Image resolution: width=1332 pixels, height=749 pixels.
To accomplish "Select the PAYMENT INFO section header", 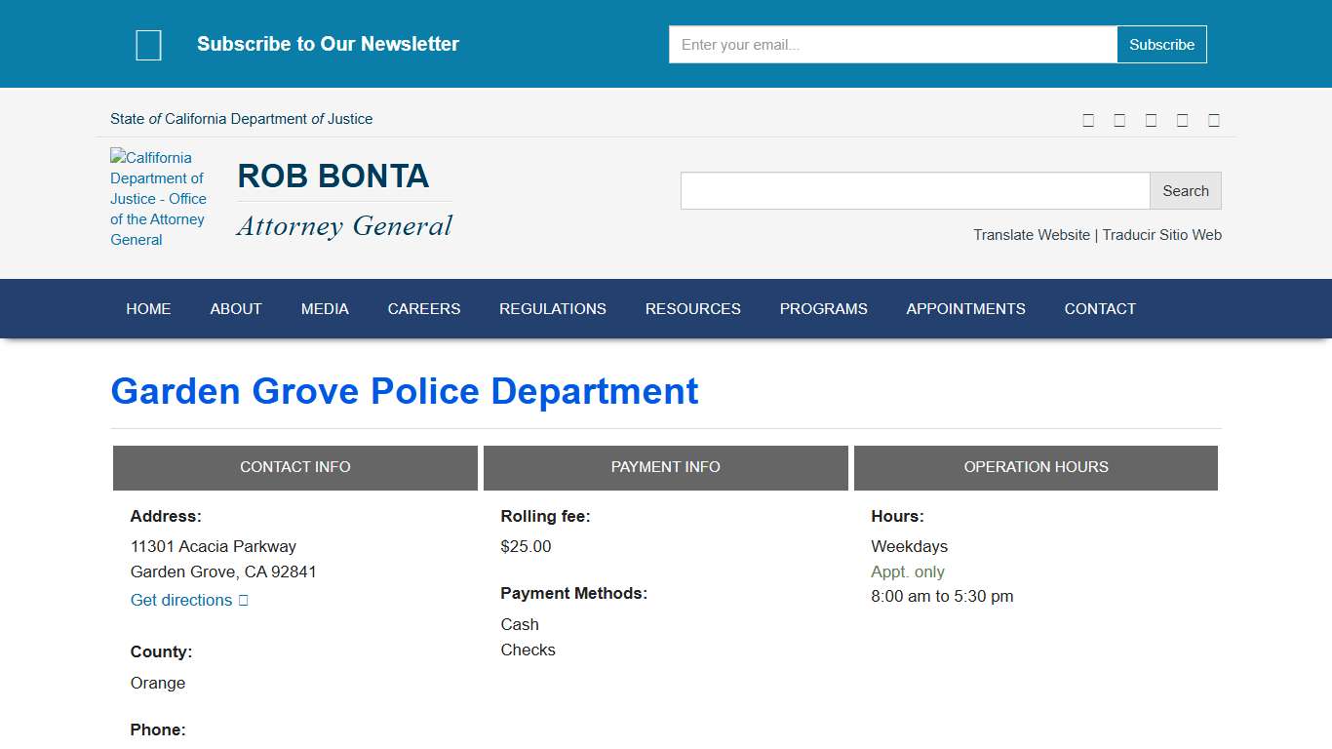I will (x=665, y=467).
